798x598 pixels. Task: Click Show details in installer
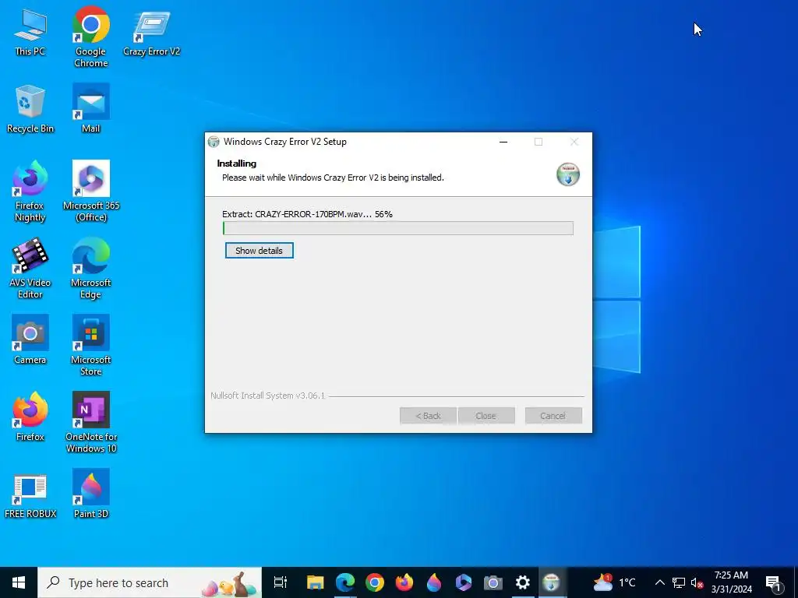click(x=259, y=251)
